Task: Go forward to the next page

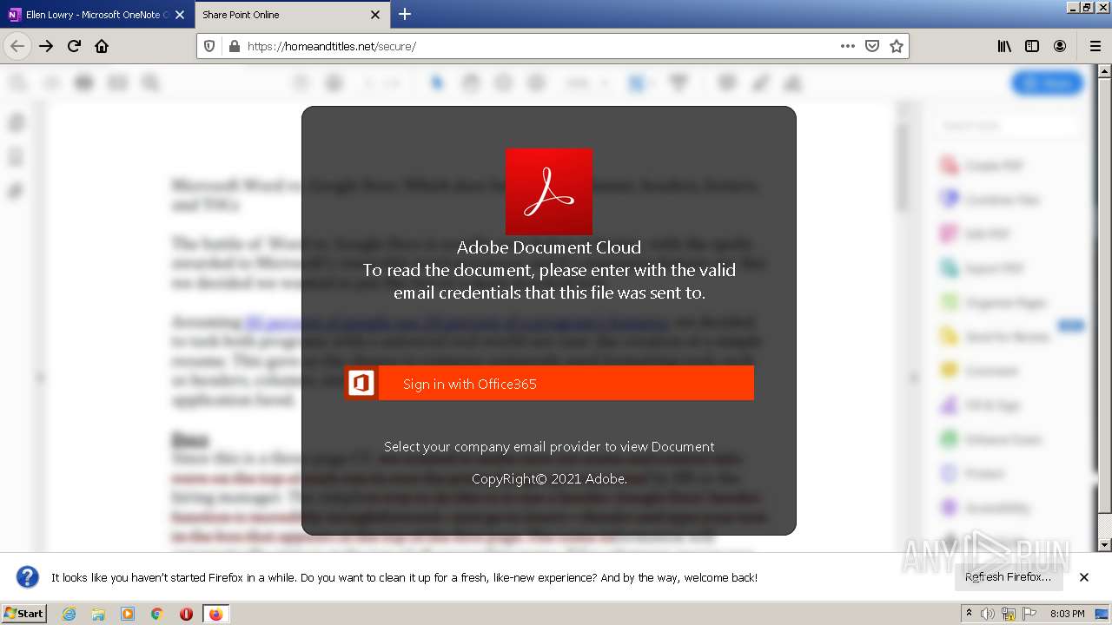Action: pyautogui.click(x=46, y=46)
